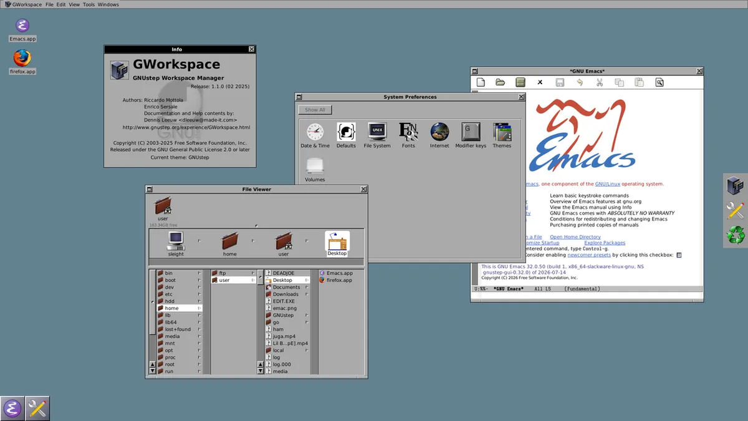Image resolution: width=748 pixels, height=421 pixels.
Task: Click the Explore Packages link in Emacs
Action: coord(605,243)
